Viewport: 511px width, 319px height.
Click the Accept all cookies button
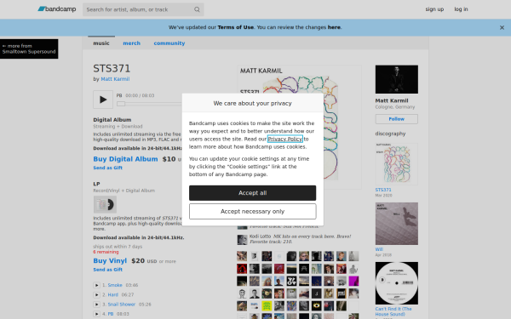(253, 193)
